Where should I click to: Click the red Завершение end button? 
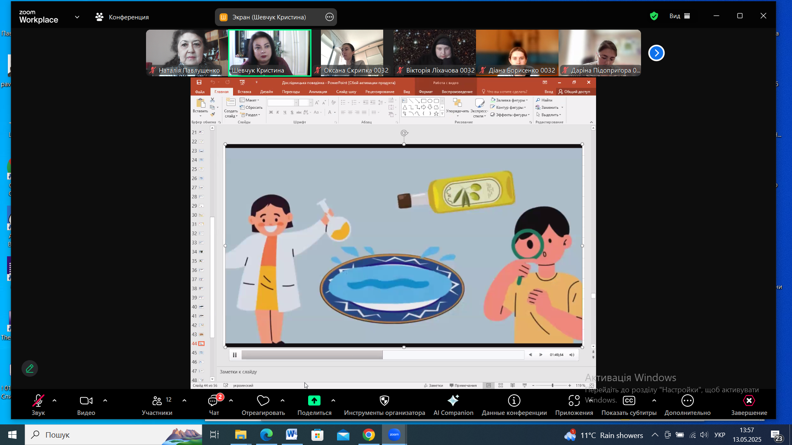[x=749, y=405]
